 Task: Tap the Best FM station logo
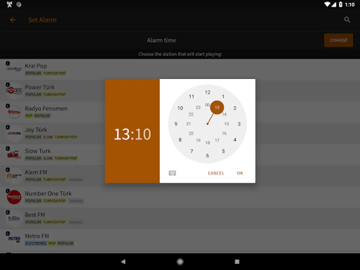pos(14,218)
